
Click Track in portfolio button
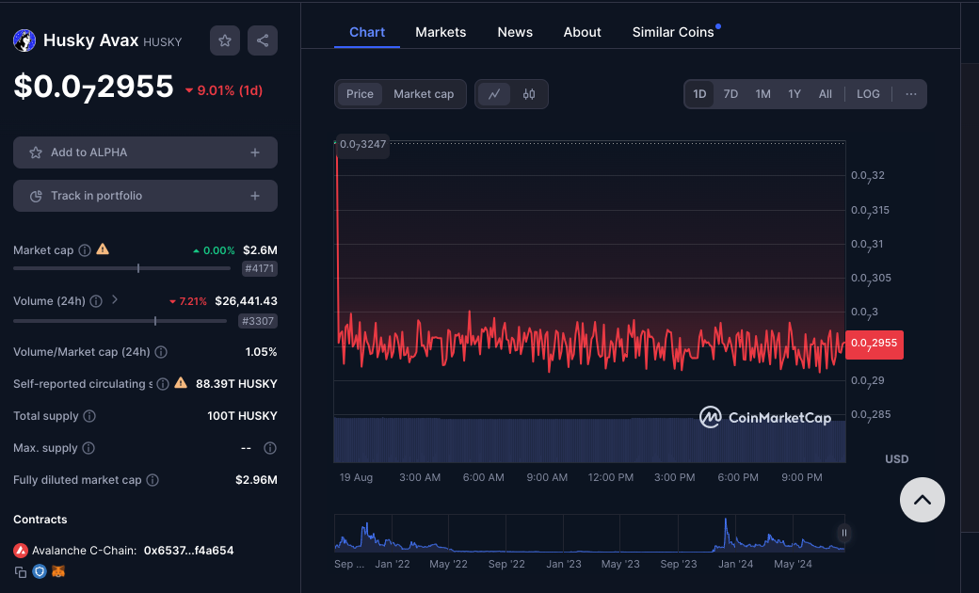(145, 196)
